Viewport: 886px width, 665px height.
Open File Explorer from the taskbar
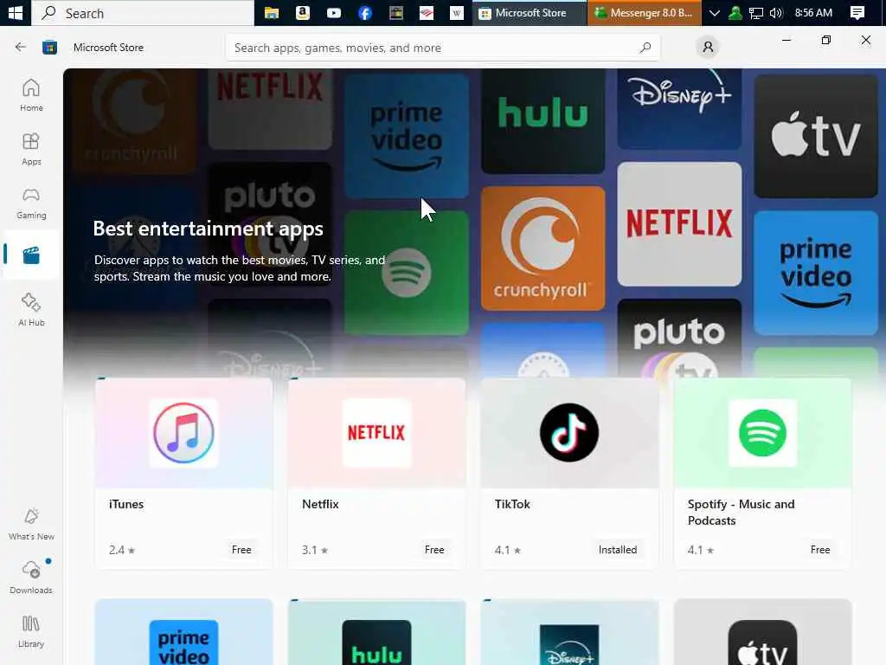tap(272, 12)
